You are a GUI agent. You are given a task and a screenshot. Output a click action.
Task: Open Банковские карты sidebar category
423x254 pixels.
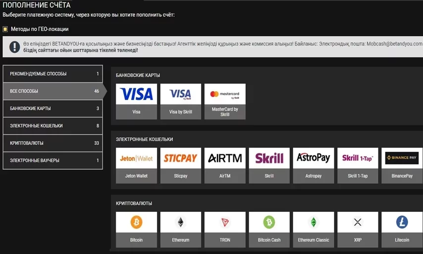coord(53,108)
